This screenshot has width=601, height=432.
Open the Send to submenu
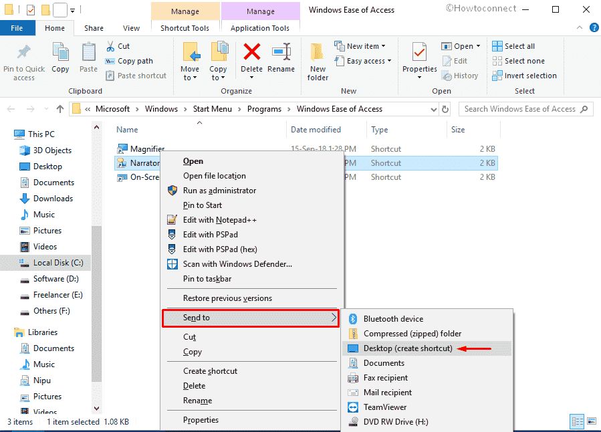251,318
